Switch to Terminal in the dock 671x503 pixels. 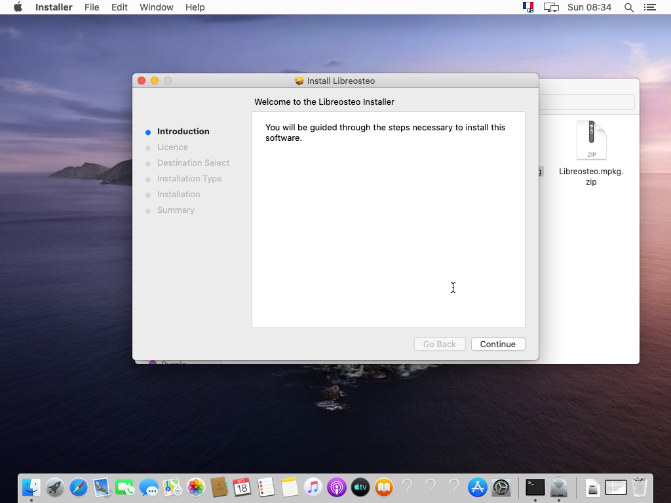point(535,487)
